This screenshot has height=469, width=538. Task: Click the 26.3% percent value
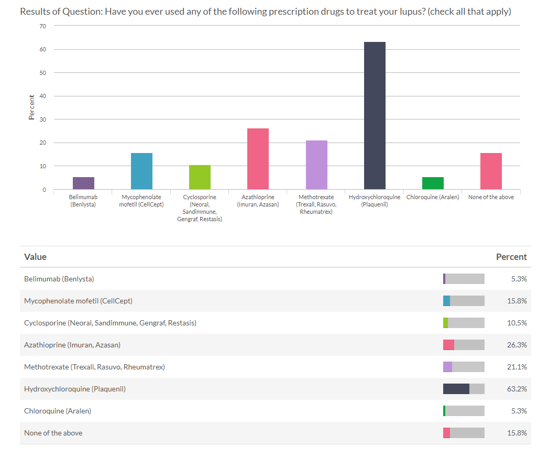(x=517, y=345)
